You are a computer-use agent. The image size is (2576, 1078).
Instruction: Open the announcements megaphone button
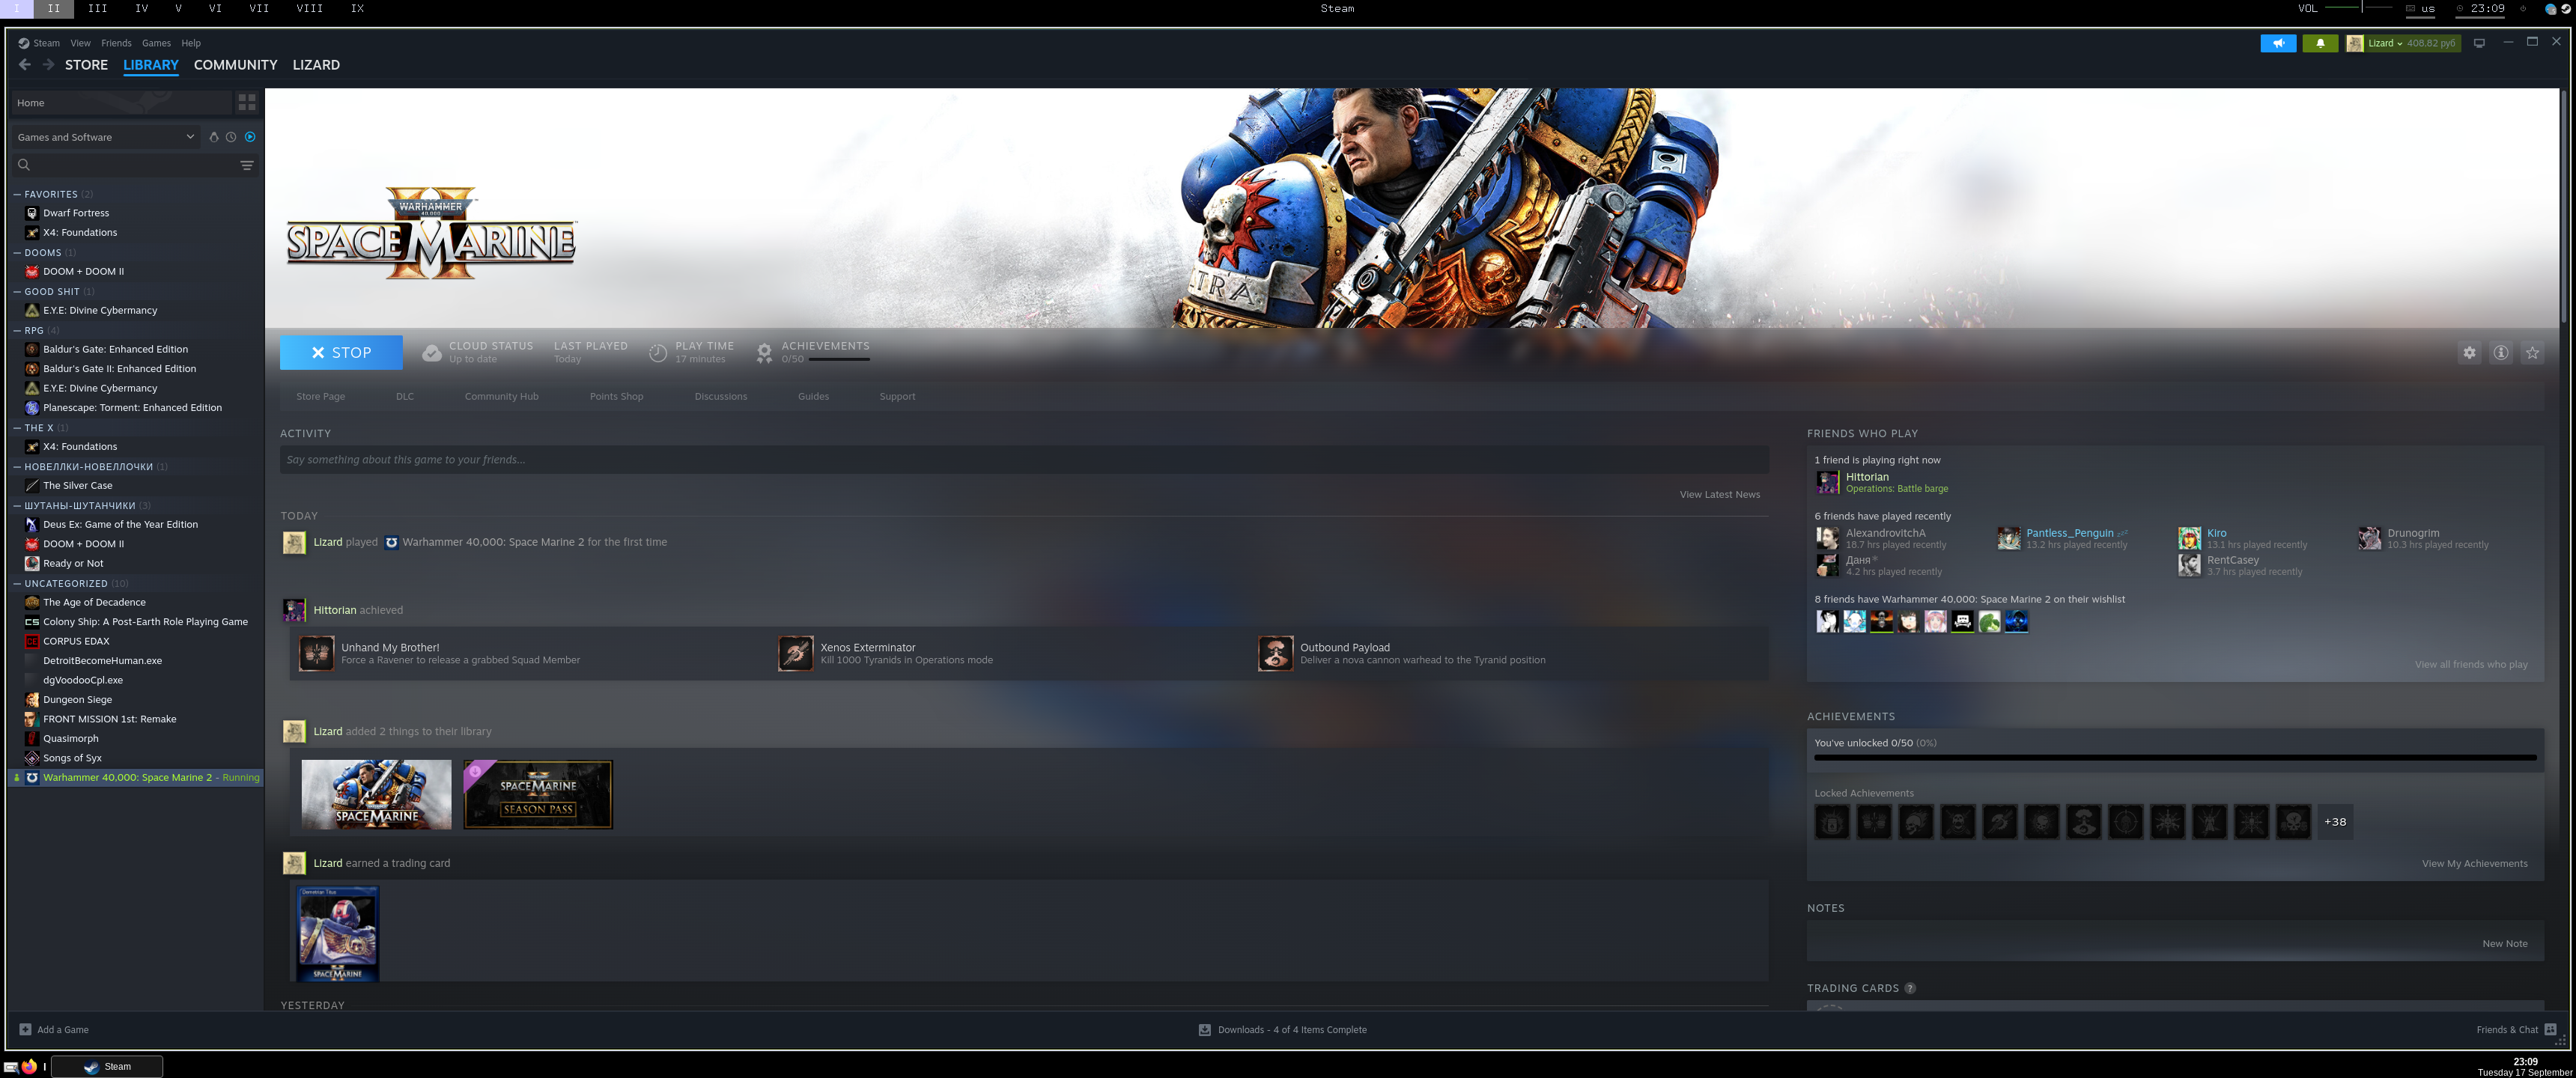2277,43
